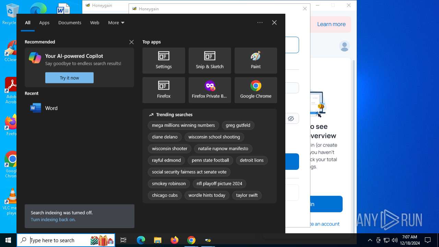Select natalie rupnow manifesto trend
The image size is (439, 247).
coord(223,149)
